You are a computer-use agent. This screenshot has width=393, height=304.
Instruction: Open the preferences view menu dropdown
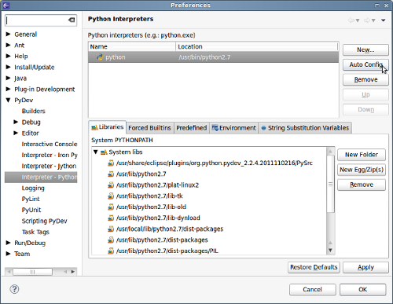coord(384,20)
